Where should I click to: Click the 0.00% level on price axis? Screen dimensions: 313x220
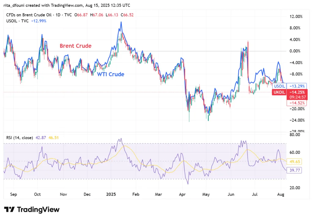(296, 51)
